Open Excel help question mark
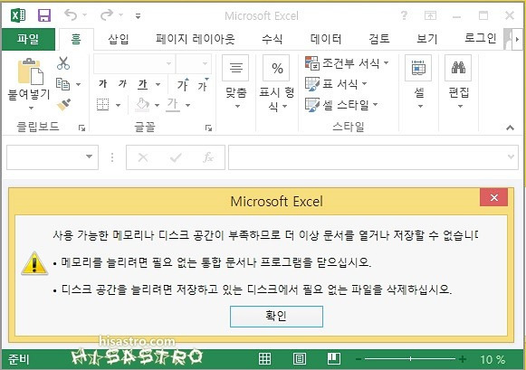526x370 pixels. click(x=404, y=15)
